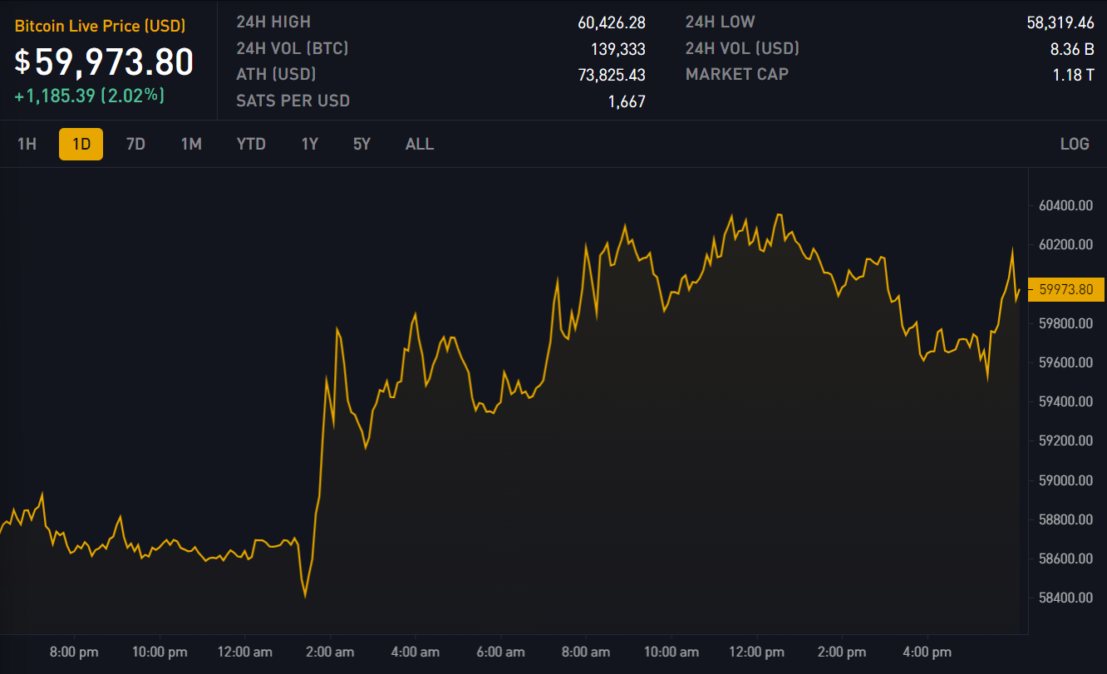1107x674 pixels.
Task: Show the 7D price history
Action: [135, 144]
